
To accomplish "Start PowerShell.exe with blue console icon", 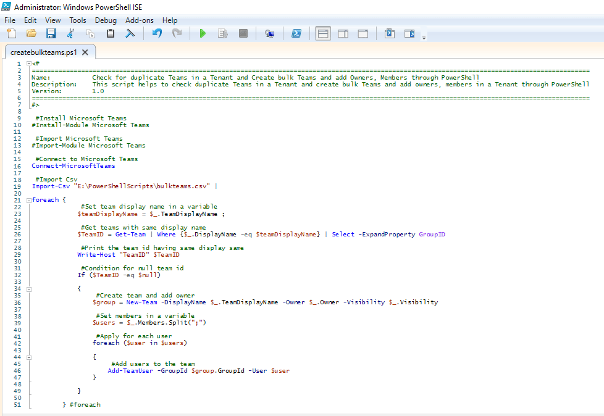I will [296, 33].
